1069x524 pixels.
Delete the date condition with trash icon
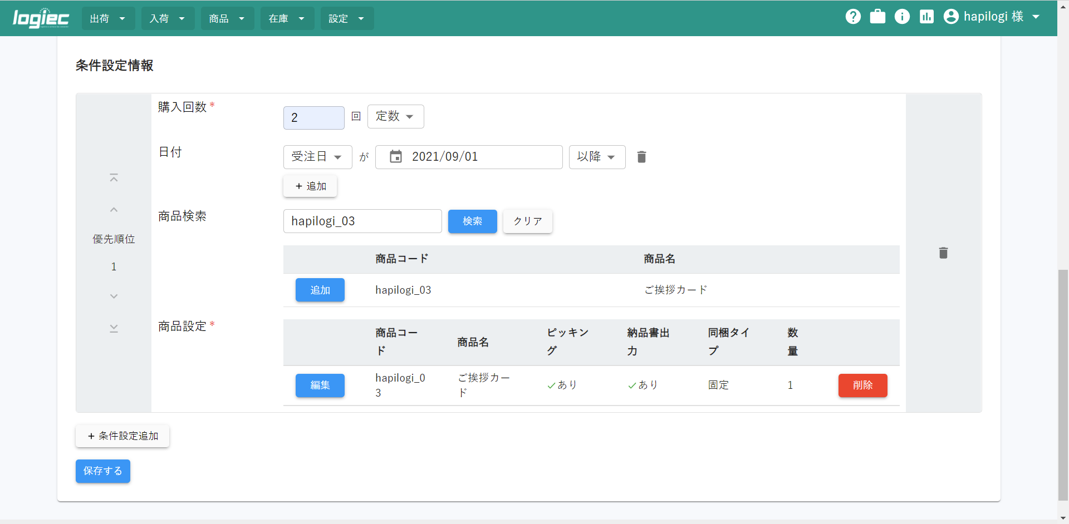pos(641,157)
